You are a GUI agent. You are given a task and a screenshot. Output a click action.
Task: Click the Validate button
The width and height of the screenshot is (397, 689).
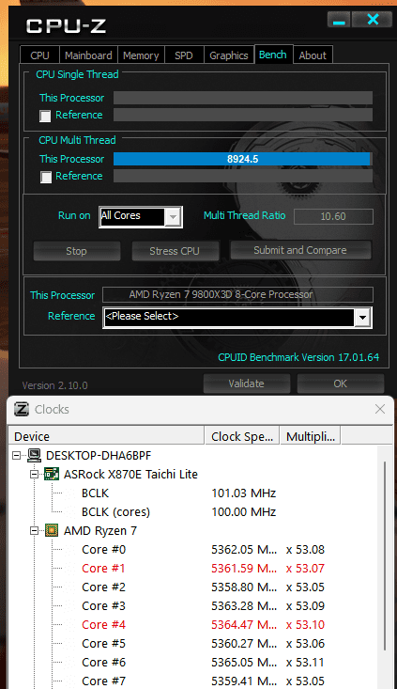tap(247, 384)
